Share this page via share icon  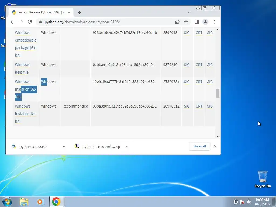point(177,22)
